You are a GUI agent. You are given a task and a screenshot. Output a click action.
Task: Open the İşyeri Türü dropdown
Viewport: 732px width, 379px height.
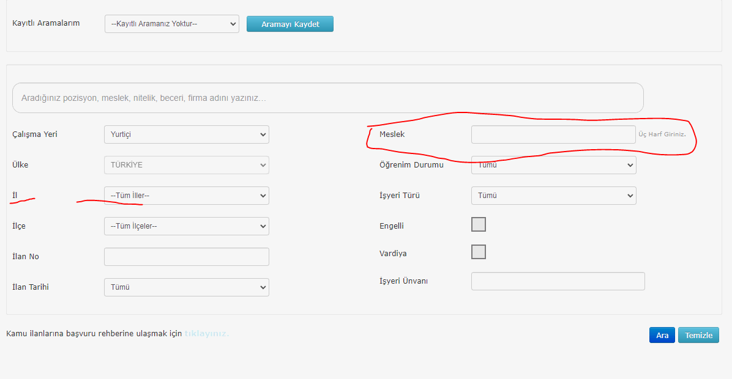(554, 196)
